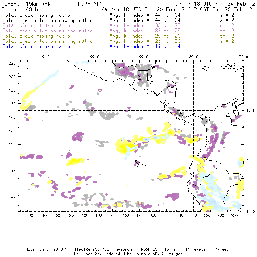This screenshot has width=257, height=257.
Task: Click the '110 W' longitude label
Action: coord(43,57)
